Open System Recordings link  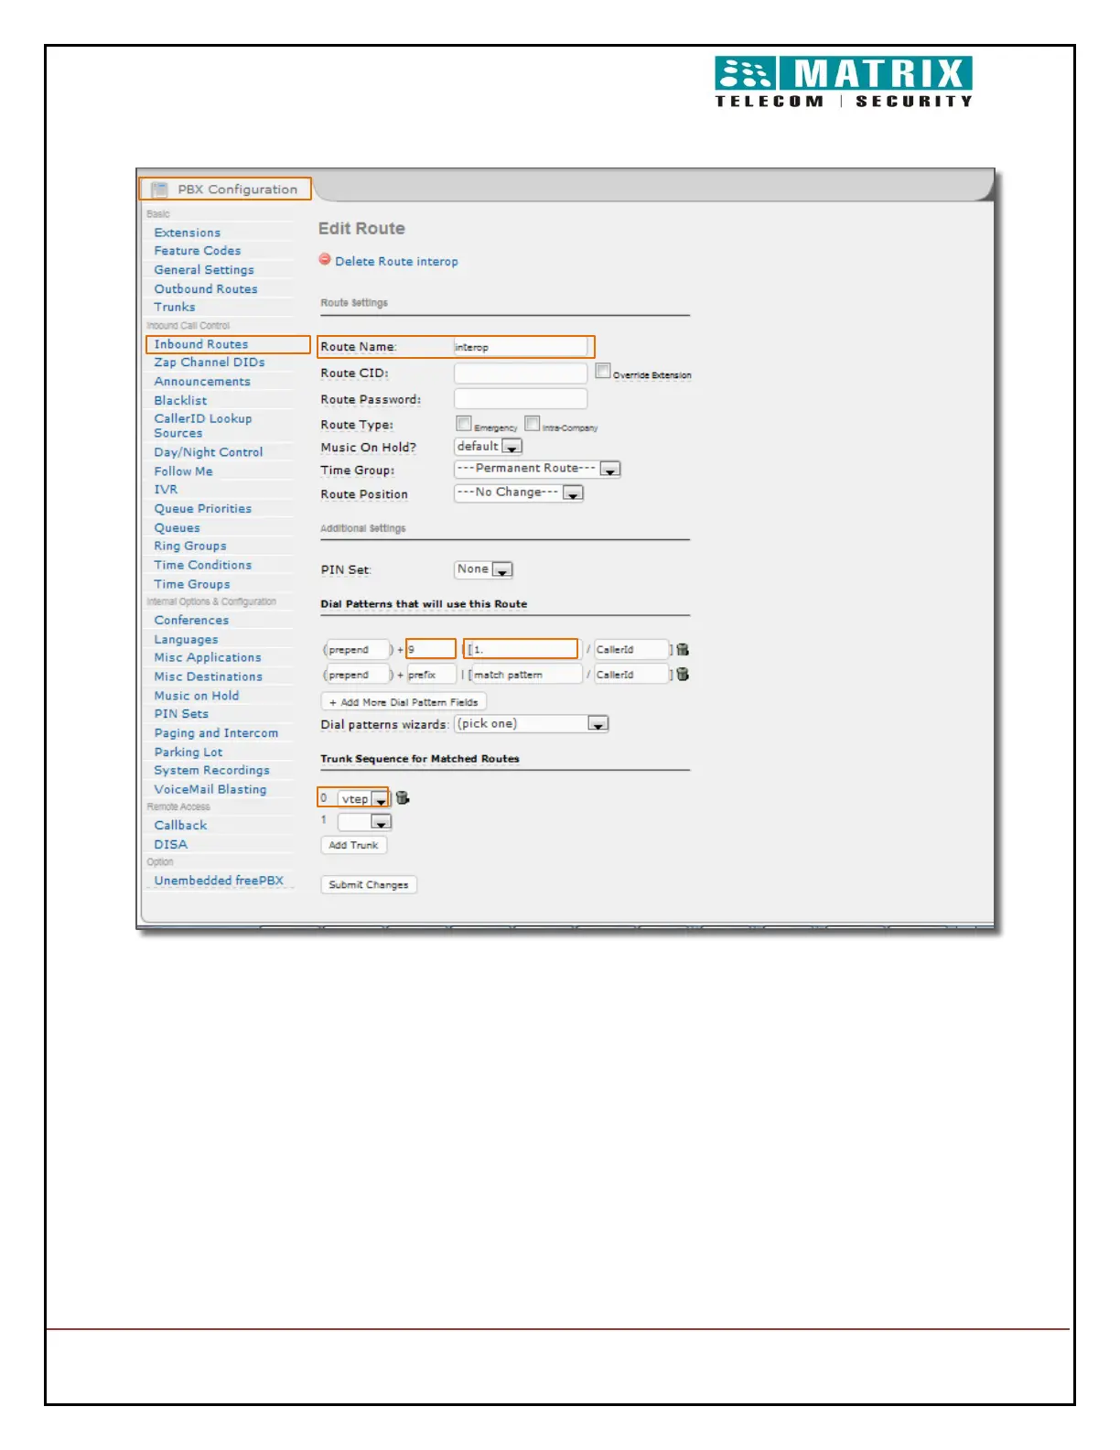click(x=212, y=771)
